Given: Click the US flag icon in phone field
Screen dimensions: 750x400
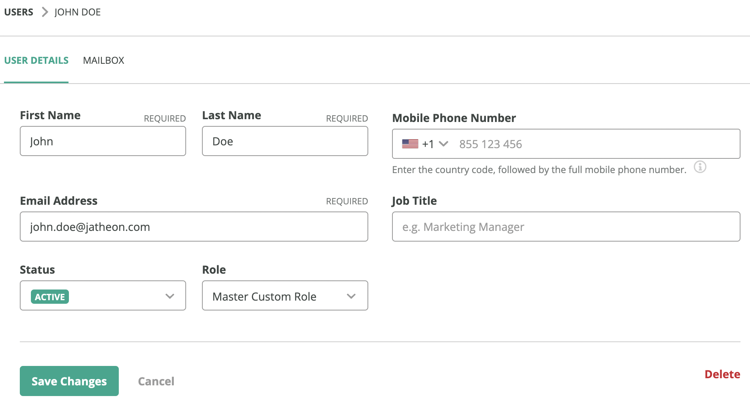Looking at the screenshot, I should [x=410, y=144].
